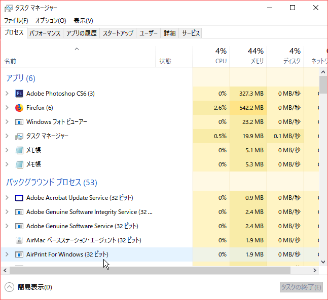Screen dimensions: 328x300
Task: Click the 327.3 MB memory value
Action: coord(251,94)
